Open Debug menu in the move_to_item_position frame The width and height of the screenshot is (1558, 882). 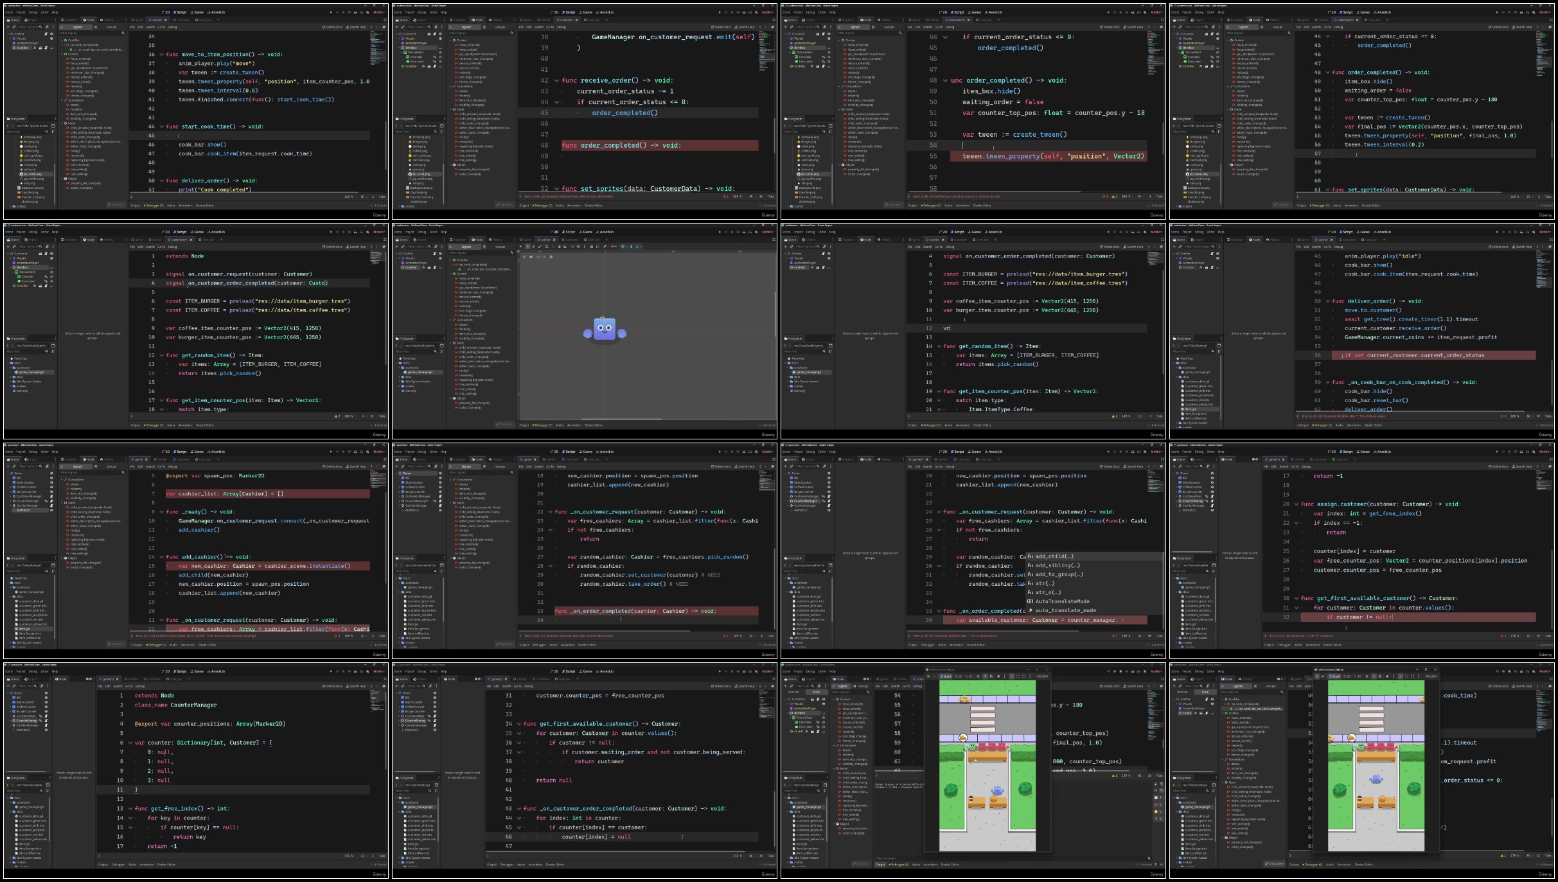(x=33, y=12)
